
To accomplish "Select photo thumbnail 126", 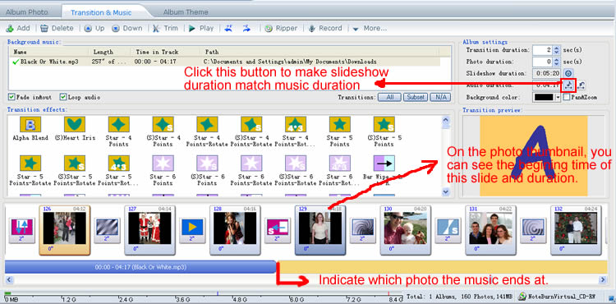I will pos(65,230).
